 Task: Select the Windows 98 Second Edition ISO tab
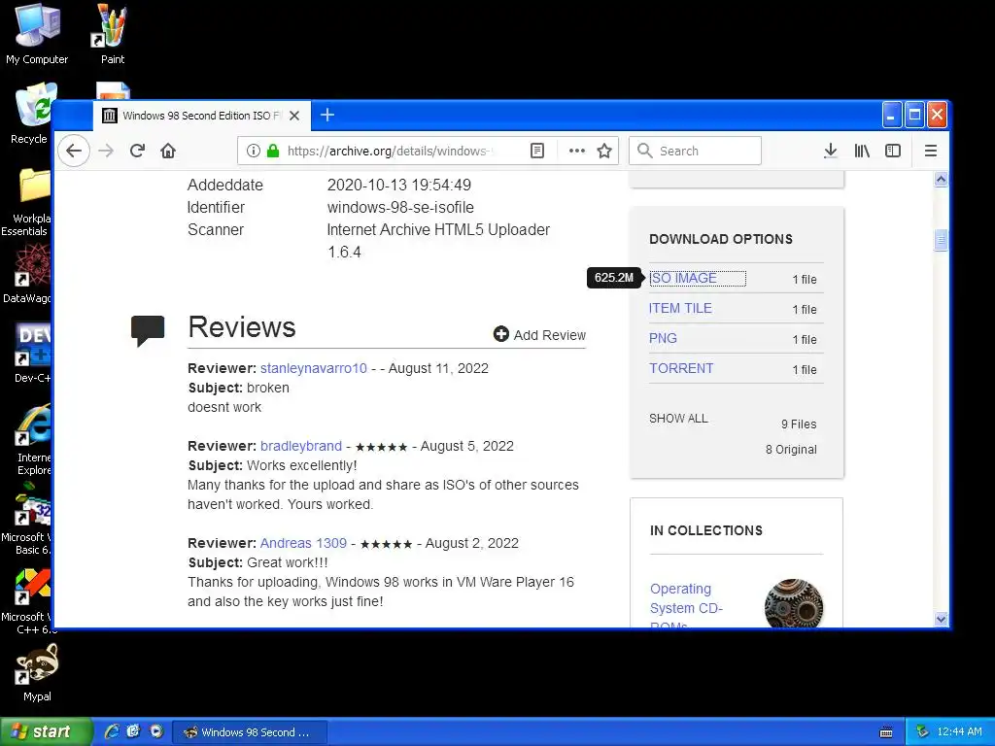pos(202,116)
